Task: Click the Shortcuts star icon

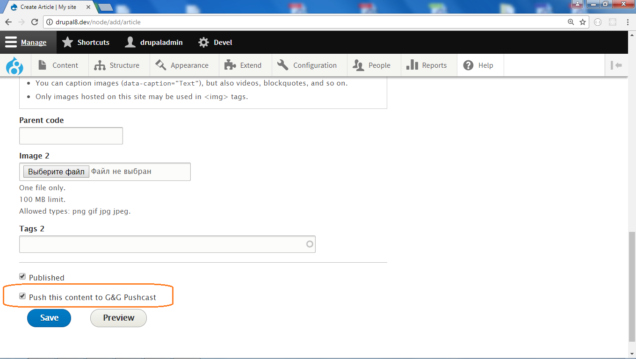Action: pyautogui.click(x=67, y=42)
